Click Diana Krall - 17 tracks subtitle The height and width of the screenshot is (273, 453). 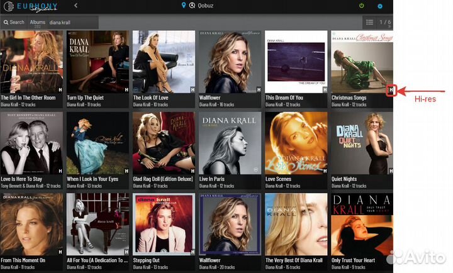tap(150, 186)
